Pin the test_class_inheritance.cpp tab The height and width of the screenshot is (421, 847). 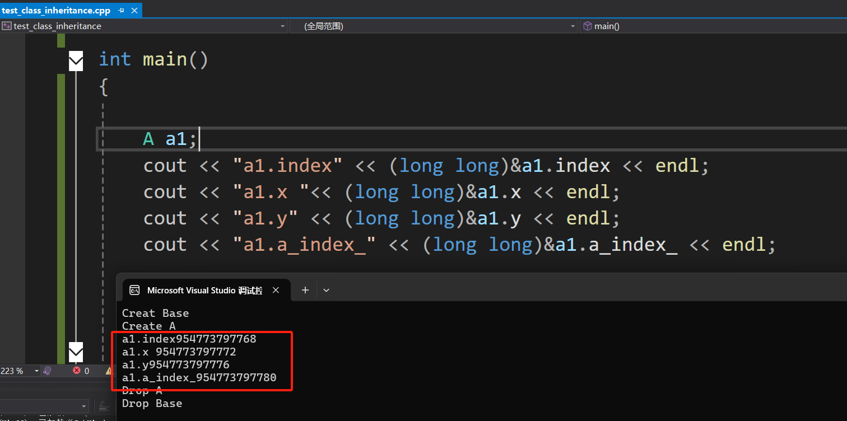pos(122,11)
